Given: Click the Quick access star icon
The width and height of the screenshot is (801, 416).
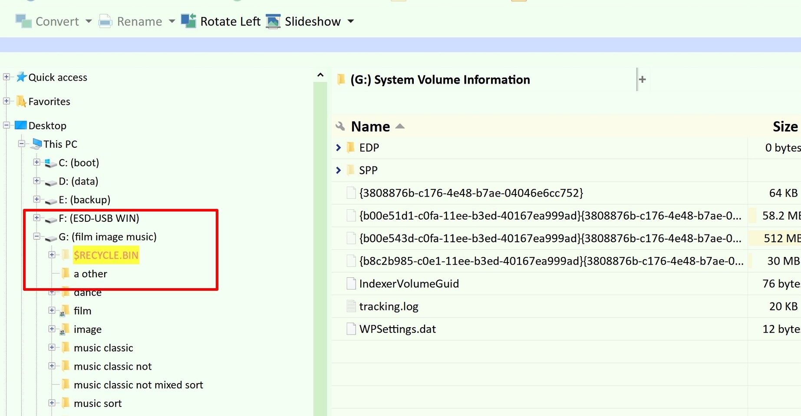Looking at the screenshot, I should point(21,77).
